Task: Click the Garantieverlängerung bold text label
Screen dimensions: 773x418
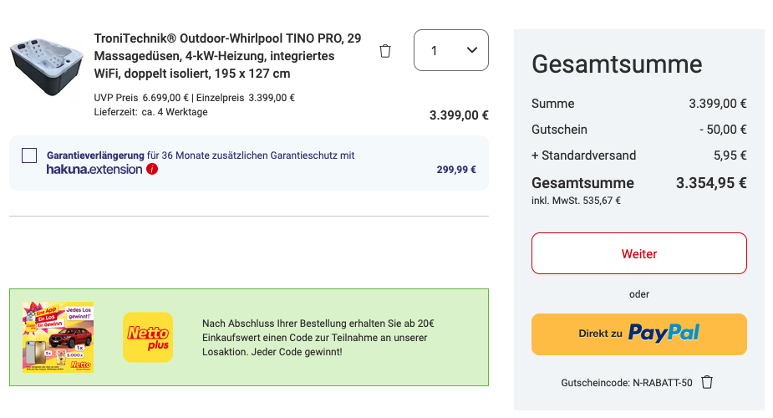Action: (x=95, y=155)
